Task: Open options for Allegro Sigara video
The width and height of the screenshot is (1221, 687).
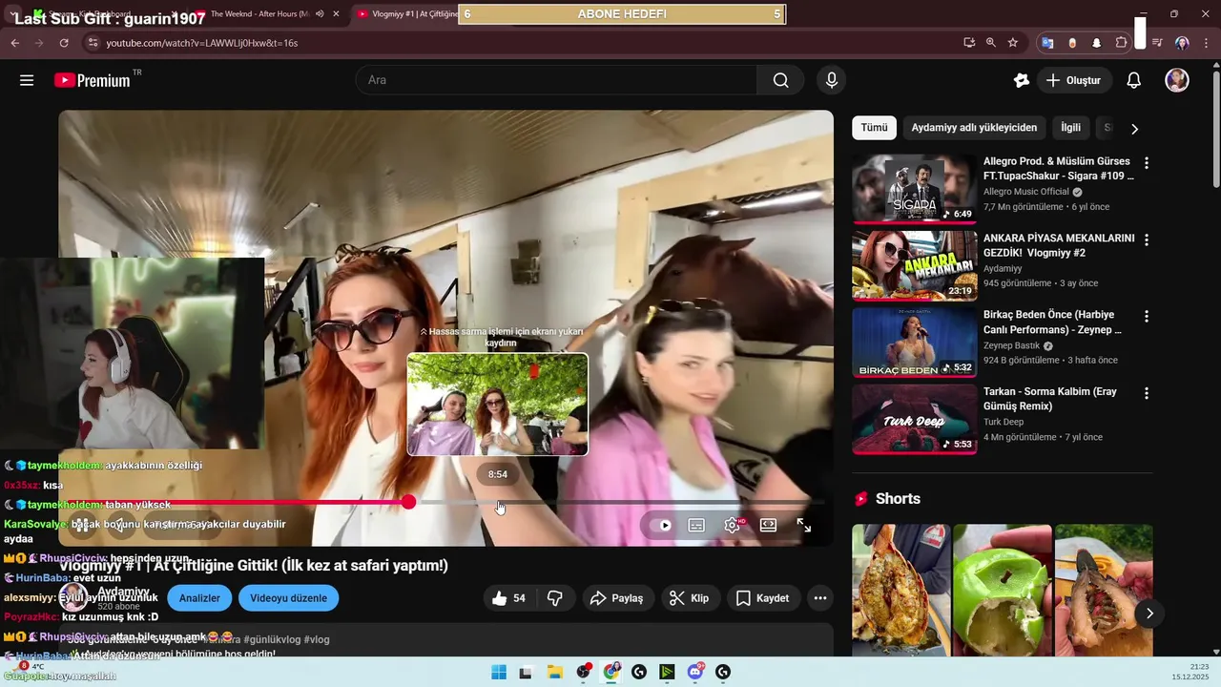Action: coord(1146,163)
